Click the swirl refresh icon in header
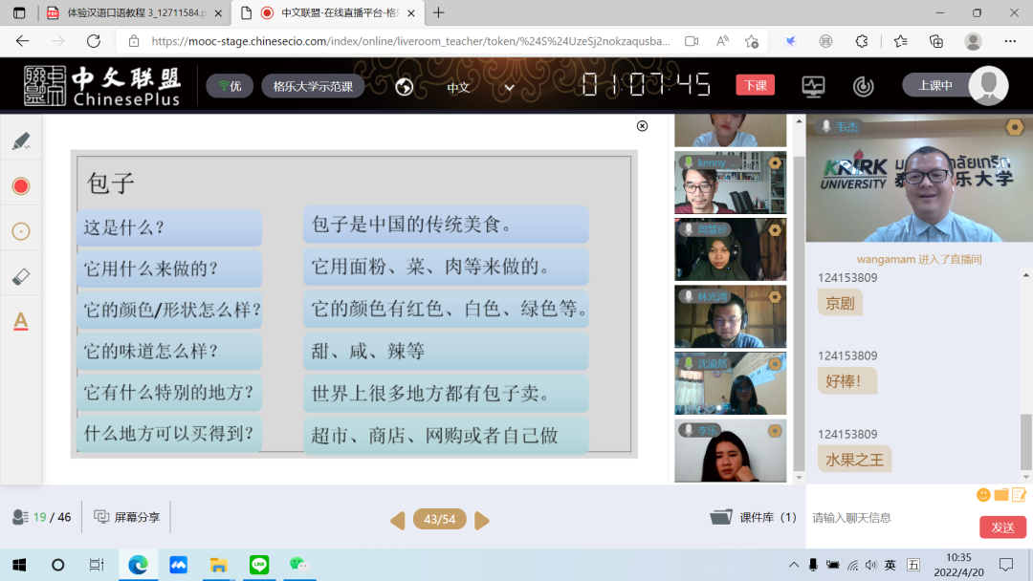 (863, 86)
